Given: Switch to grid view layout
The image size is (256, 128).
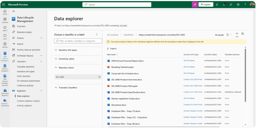Looking at the screenshot, I should pos(243,34).
